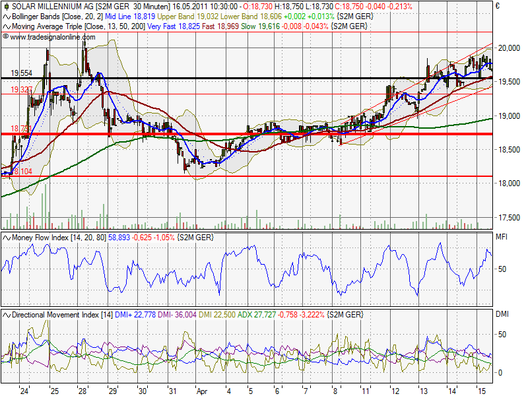Click the Bollinger Bands [Close, 20, 2] label
The height and width of the screenshot is (396, 528).
57,16
